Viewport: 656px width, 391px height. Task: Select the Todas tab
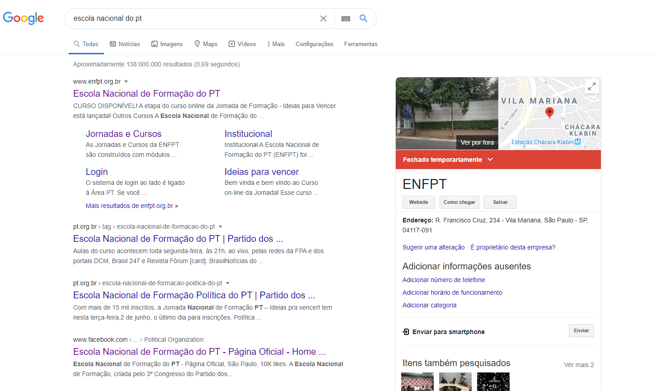[86, 44]
